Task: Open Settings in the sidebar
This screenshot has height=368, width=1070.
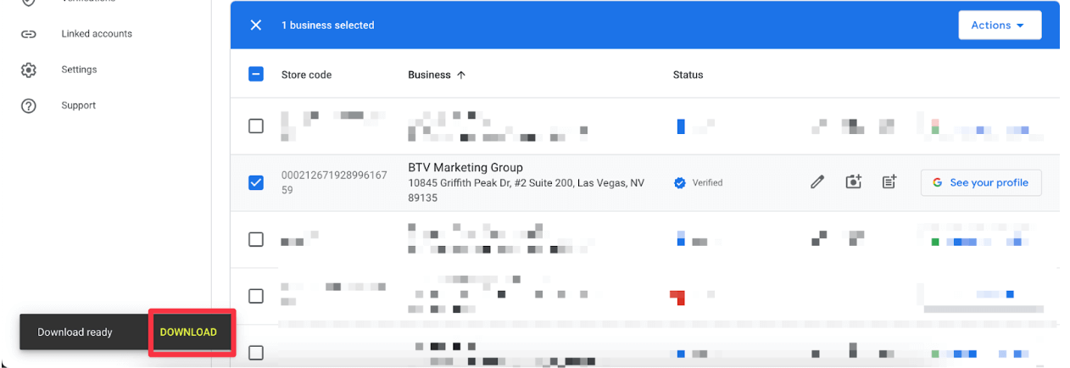Action: point(79,70)
